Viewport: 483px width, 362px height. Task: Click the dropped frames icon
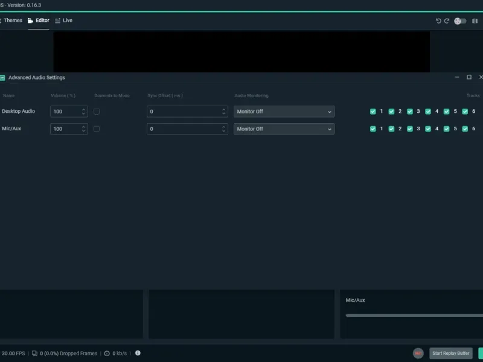34,354
